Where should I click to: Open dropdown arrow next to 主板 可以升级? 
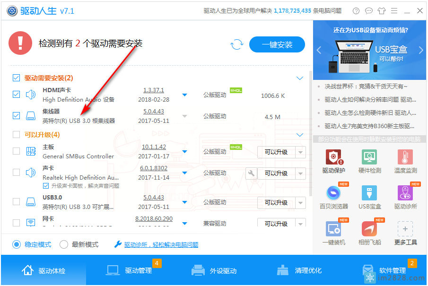coord(300,152)
